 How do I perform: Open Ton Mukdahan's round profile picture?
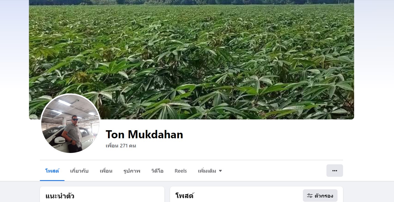(x=70, y=124)
